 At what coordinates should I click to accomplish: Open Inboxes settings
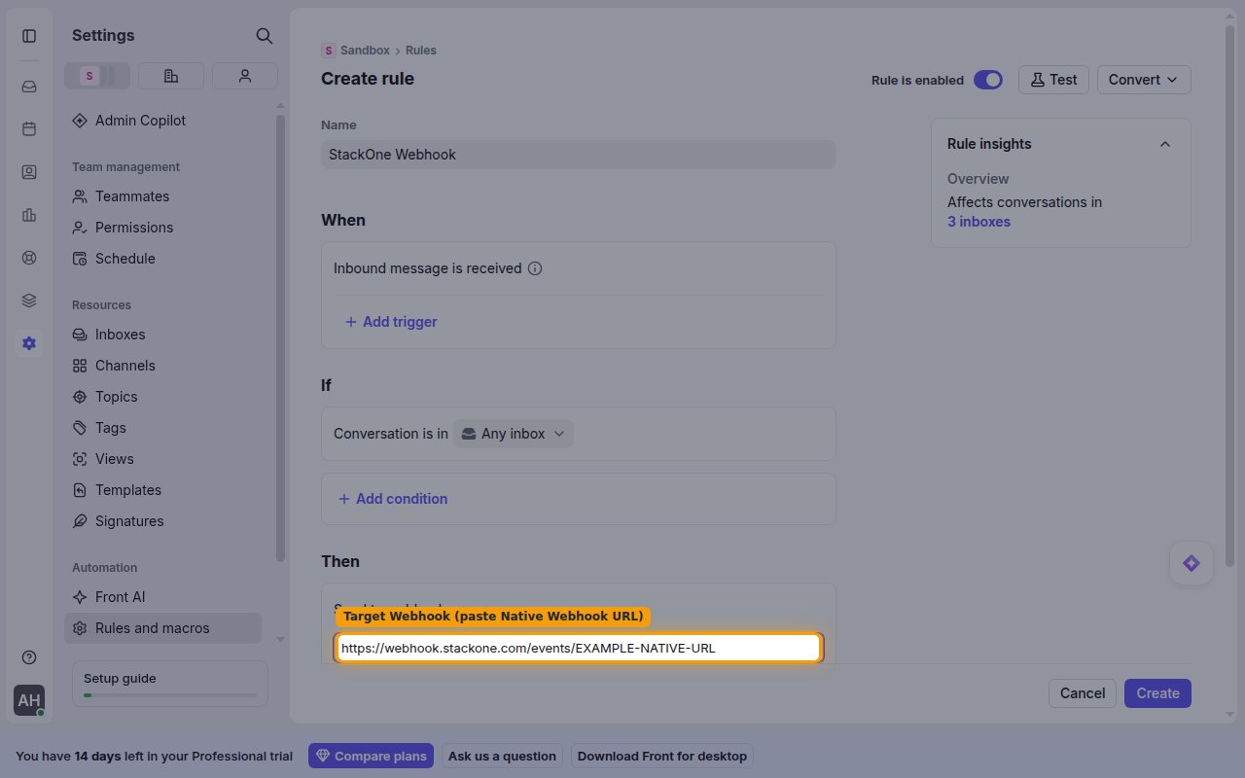click(x=163, y=335)
